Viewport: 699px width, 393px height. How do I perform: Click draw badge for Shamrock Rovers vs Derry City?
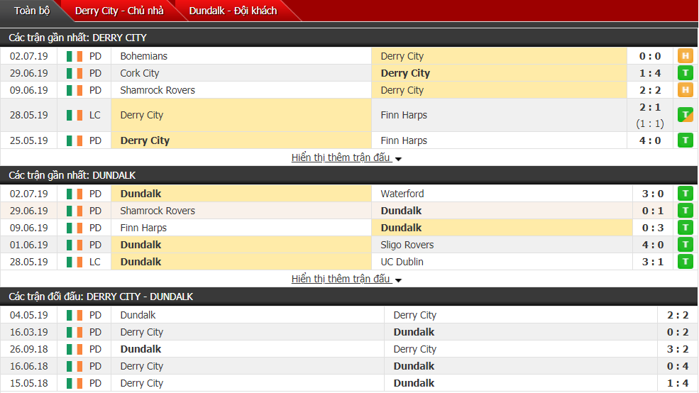tap(686, 90)
